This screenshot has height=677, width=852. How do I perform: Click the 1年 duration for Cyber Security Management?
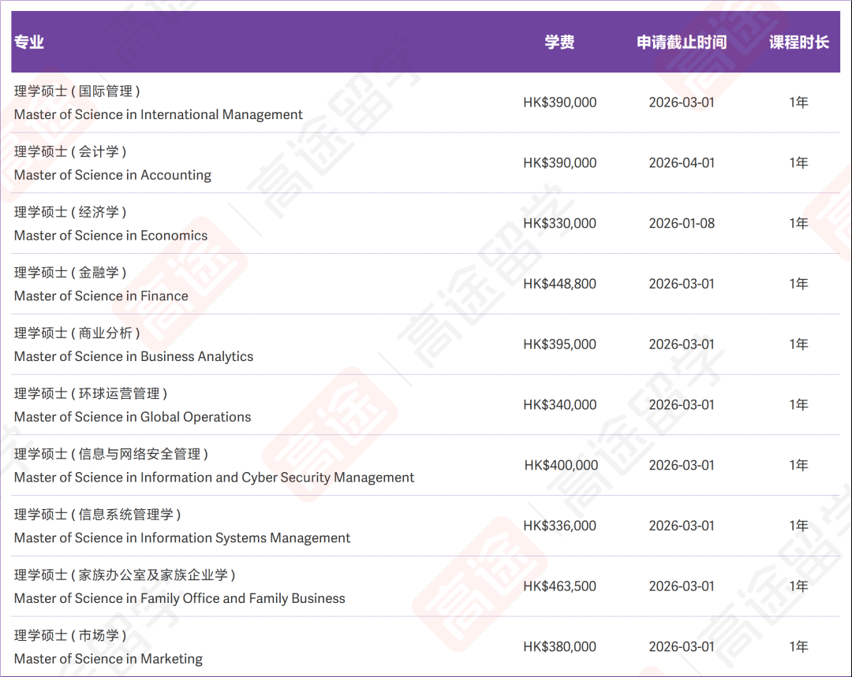[798, 465]
